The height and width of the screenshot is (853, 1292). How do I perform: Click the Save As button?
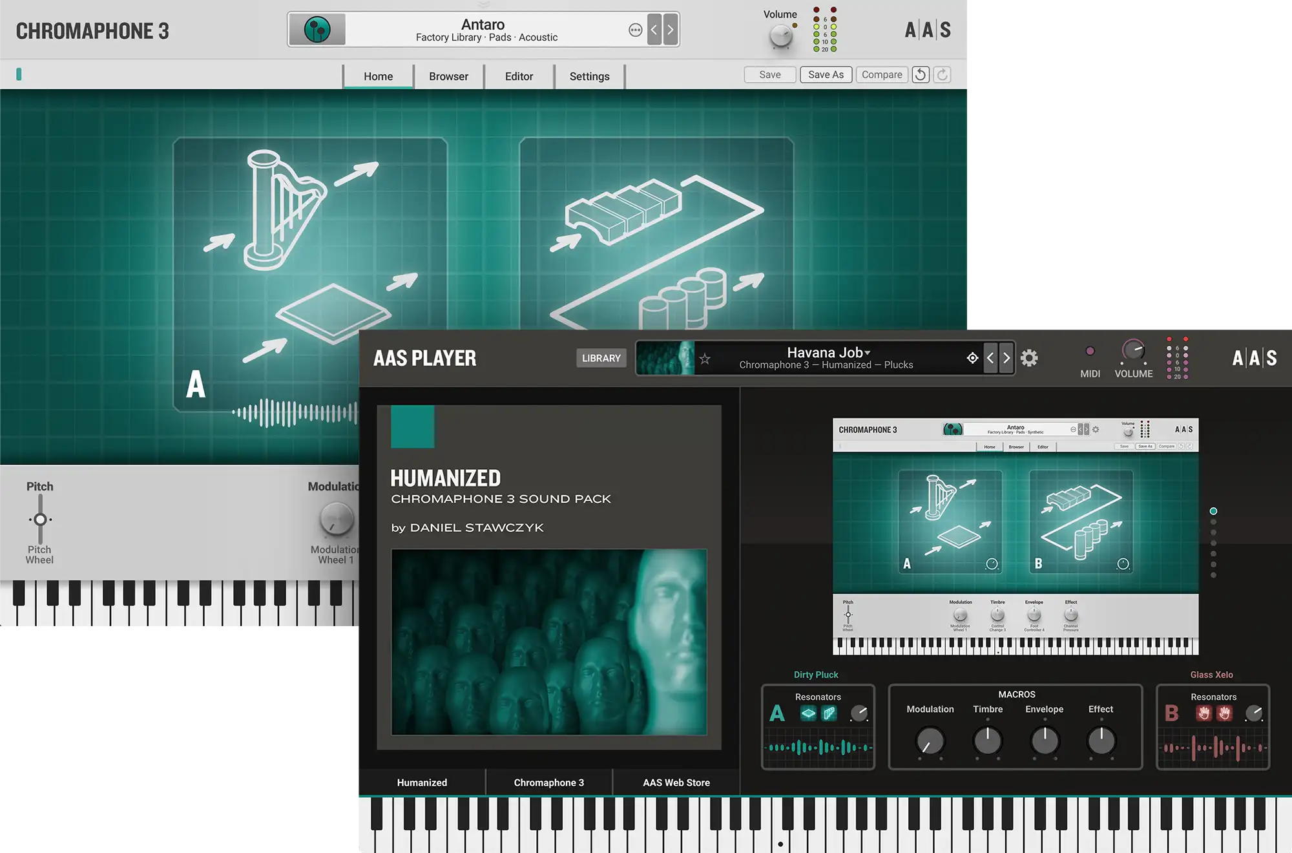click(826, 75)
